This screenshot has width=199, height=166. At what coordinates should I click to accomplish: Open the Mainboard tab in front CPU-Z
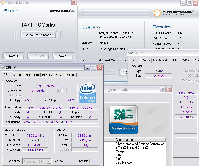(x=32, y=75)
